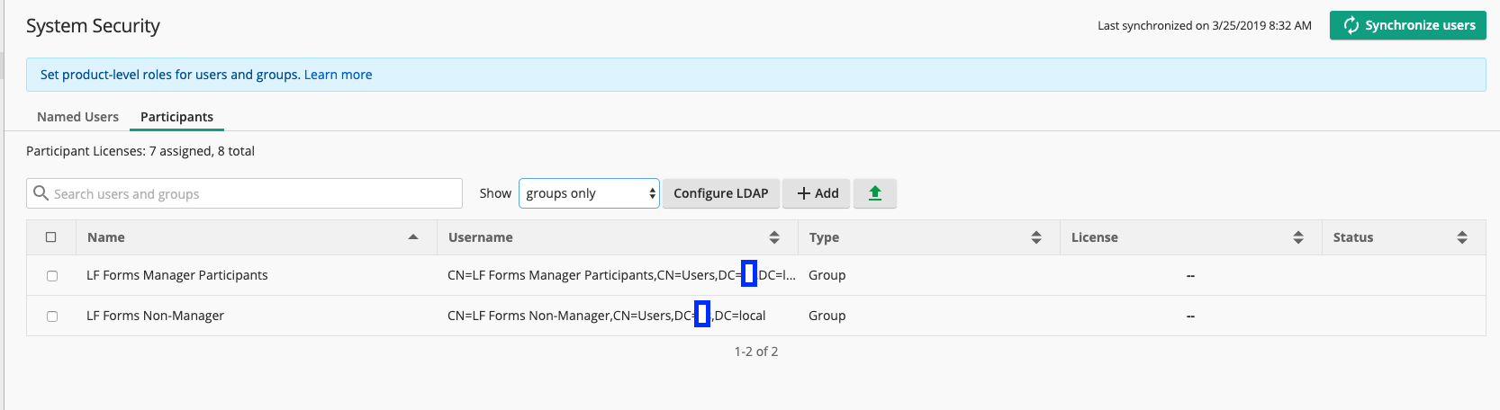Check the LF Forms Non-Manager row
The image size is (1500, 410).
[x=52, y=316]
